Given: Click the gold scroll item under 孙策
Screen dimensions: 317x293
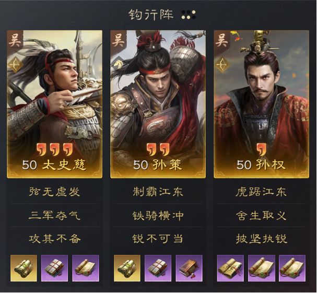Looking at the screenshot, I should [127, 268].
